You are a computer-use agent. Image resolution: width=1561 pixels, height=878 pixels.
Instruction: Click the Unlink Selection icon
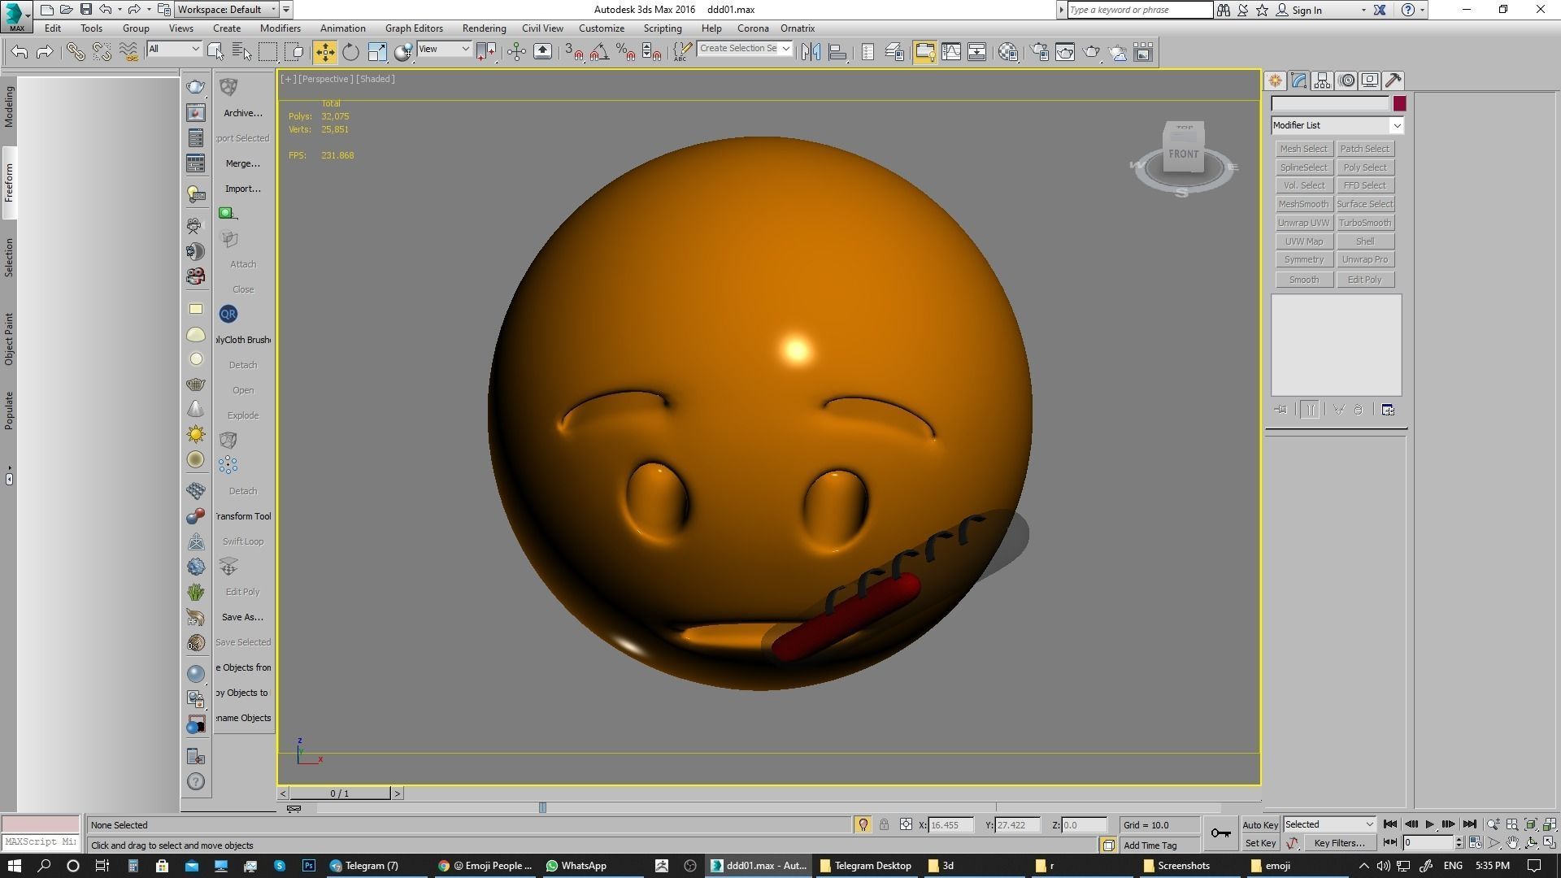click(102, 52)
